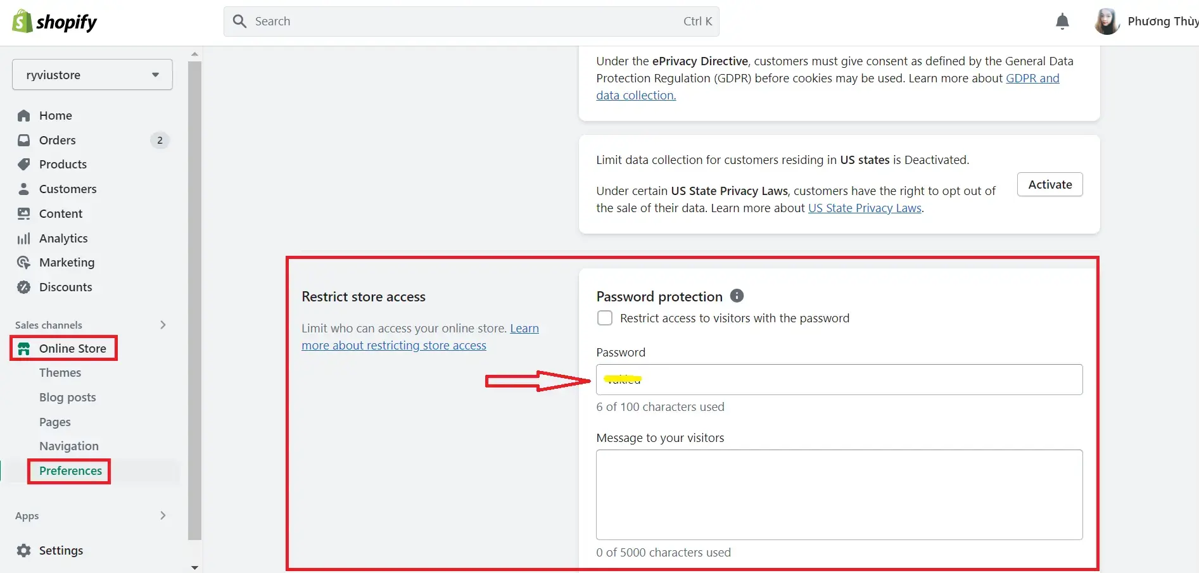Click the Activate button for US states
Screen dimensions: 1199x573
pos(1050,184)
